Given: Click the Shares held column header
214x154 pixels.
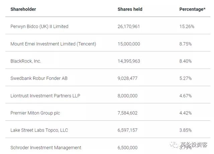Looking at the screenshot, I should click(130, 9).
